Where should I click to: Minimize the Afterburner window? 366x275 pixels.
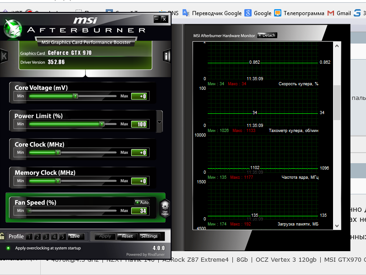click(x=157, y=19)
